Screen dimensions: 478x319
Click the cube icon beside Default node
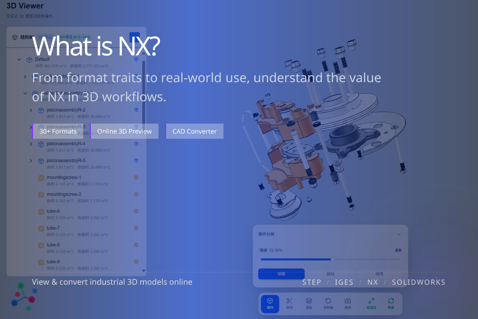[x=29, y=60]
